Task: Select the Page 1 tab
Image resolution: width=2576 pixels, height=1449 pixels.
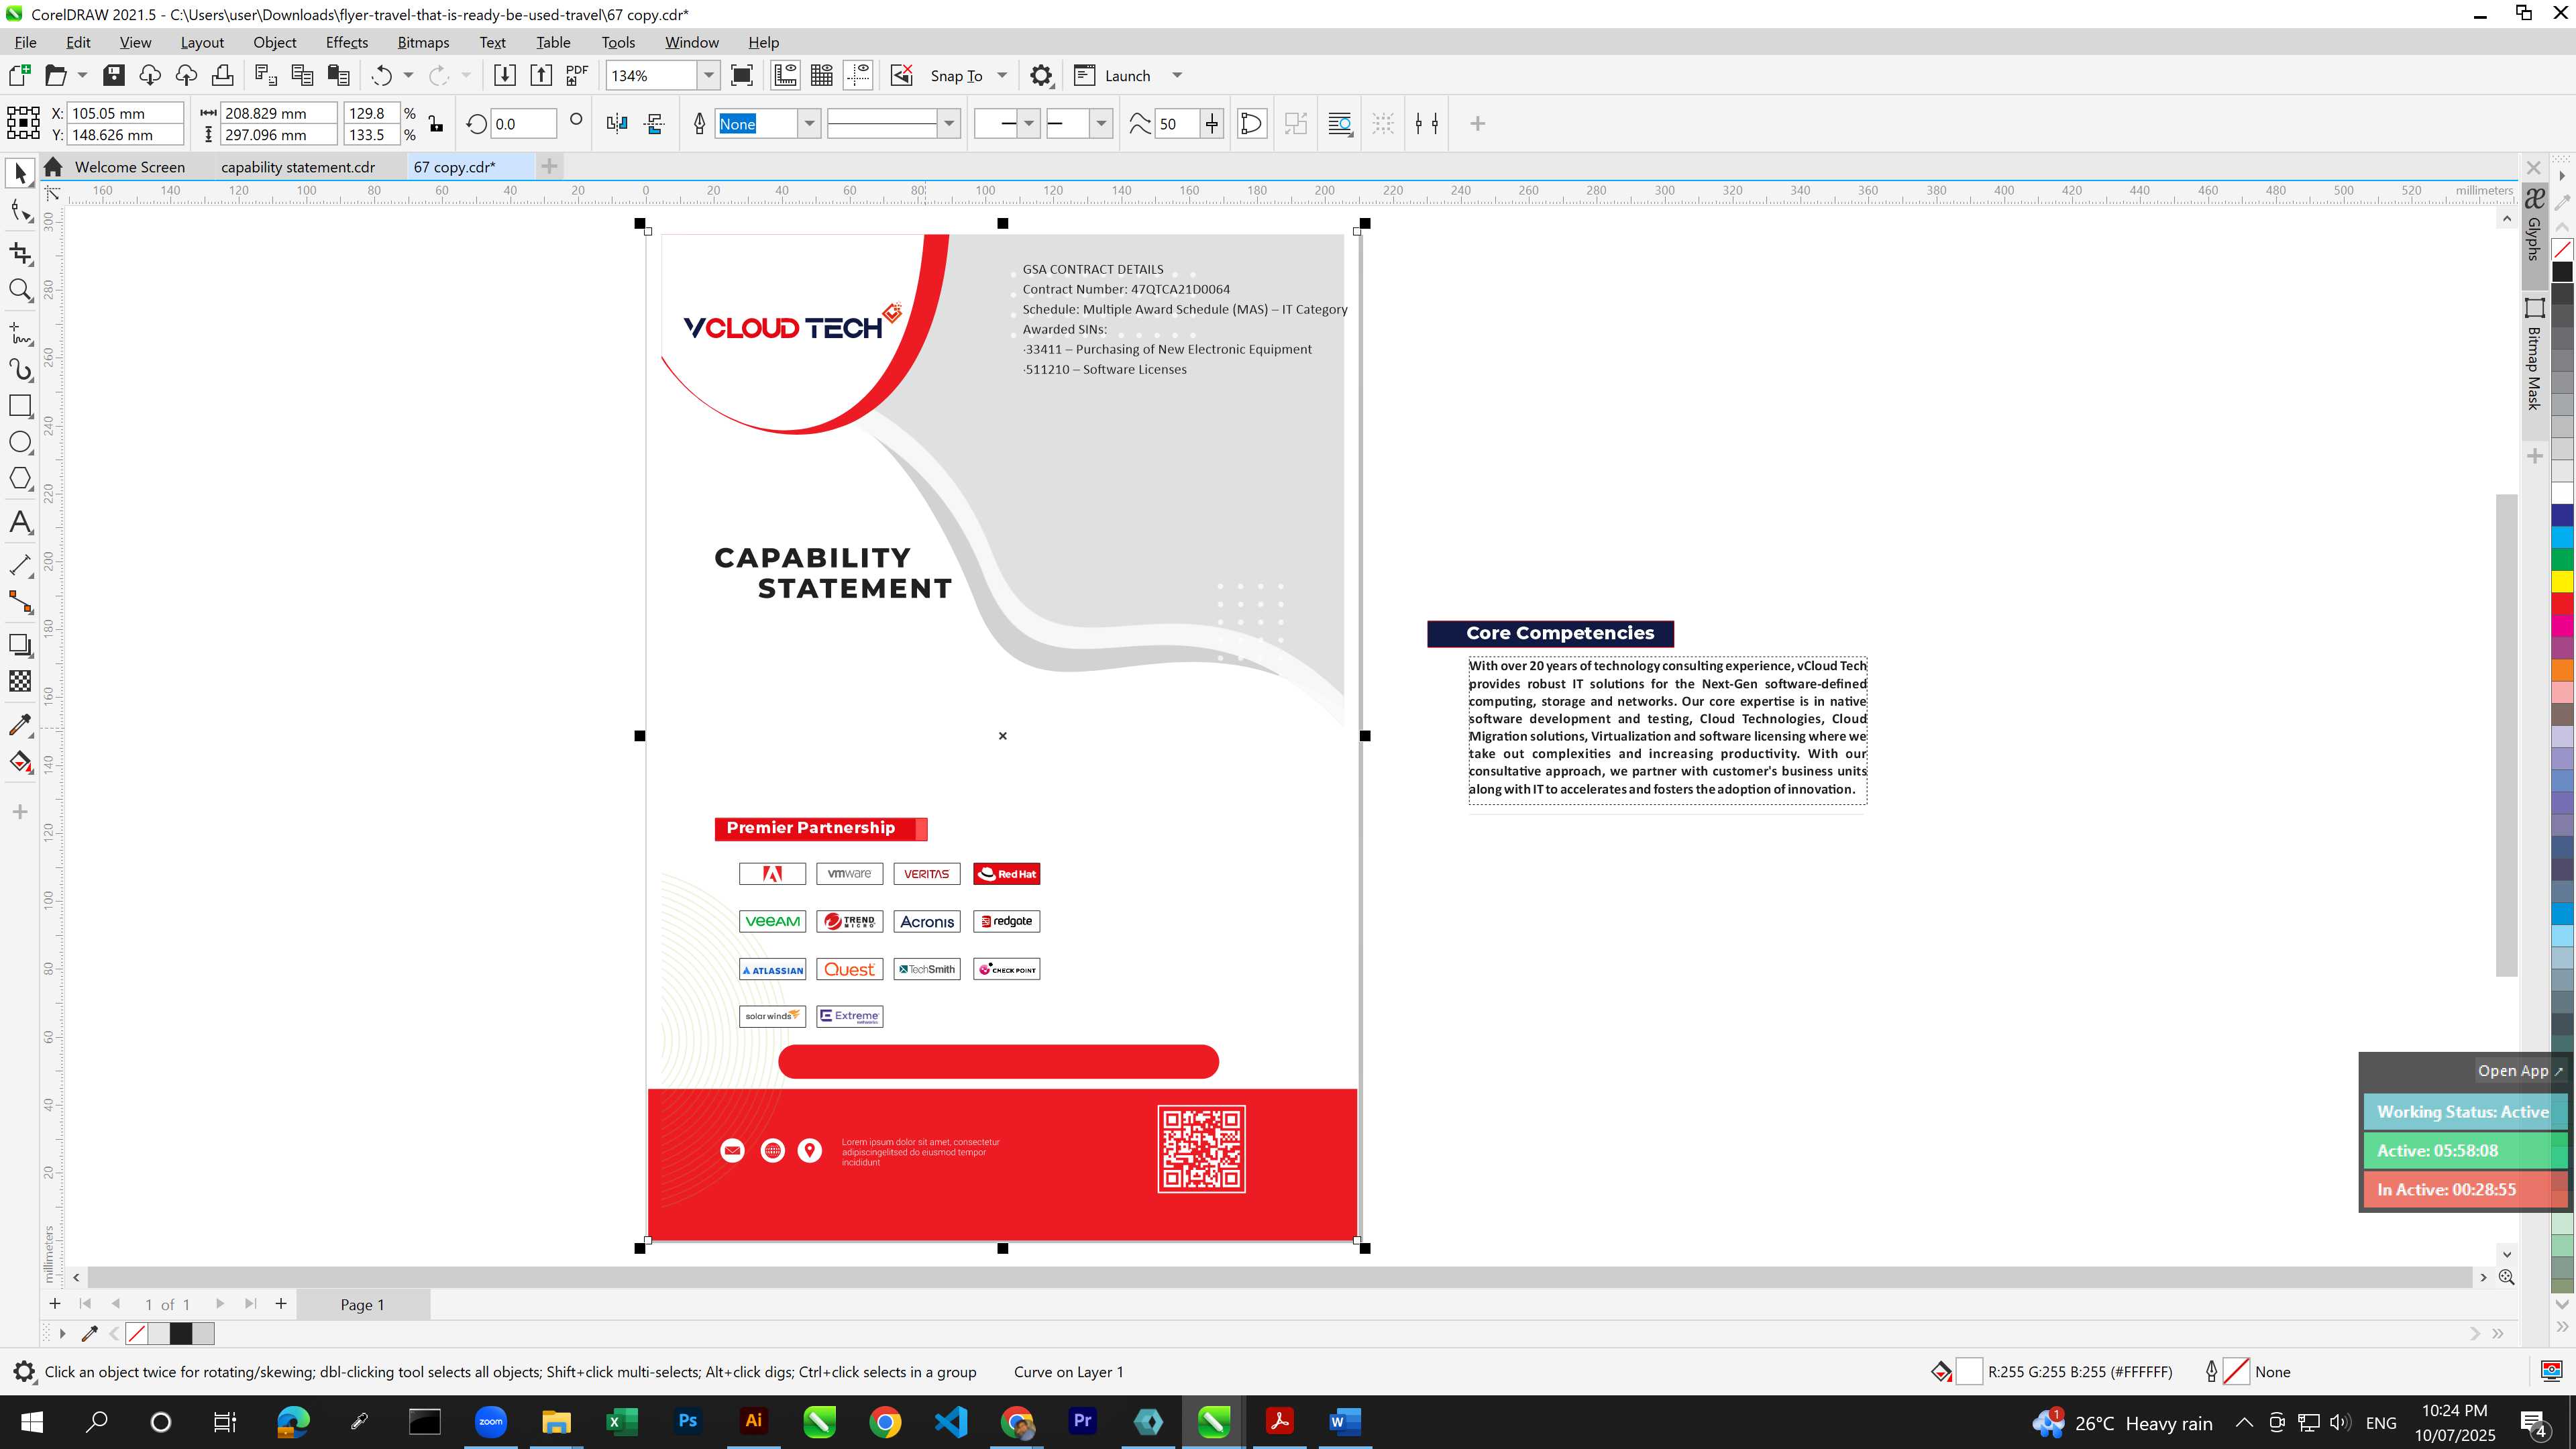Action: pyautogui.click(x=362, y=1305)
